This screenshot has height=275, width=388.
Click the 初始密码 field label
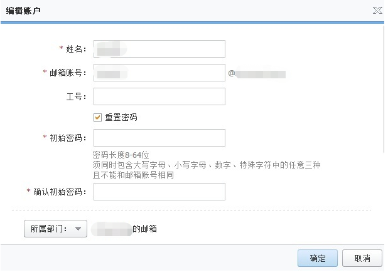click(x=68, y=138)
